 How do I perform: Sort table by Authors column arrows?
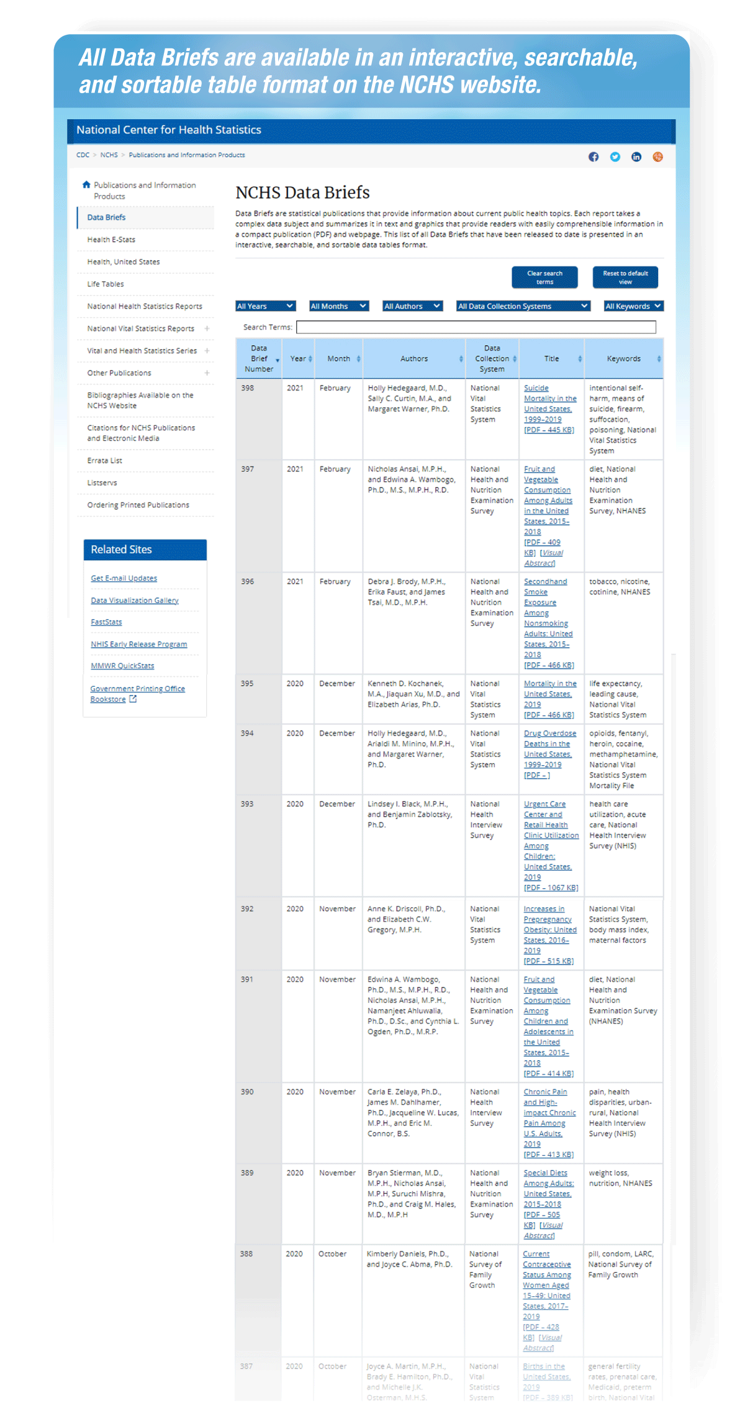(x=461, y=358)
